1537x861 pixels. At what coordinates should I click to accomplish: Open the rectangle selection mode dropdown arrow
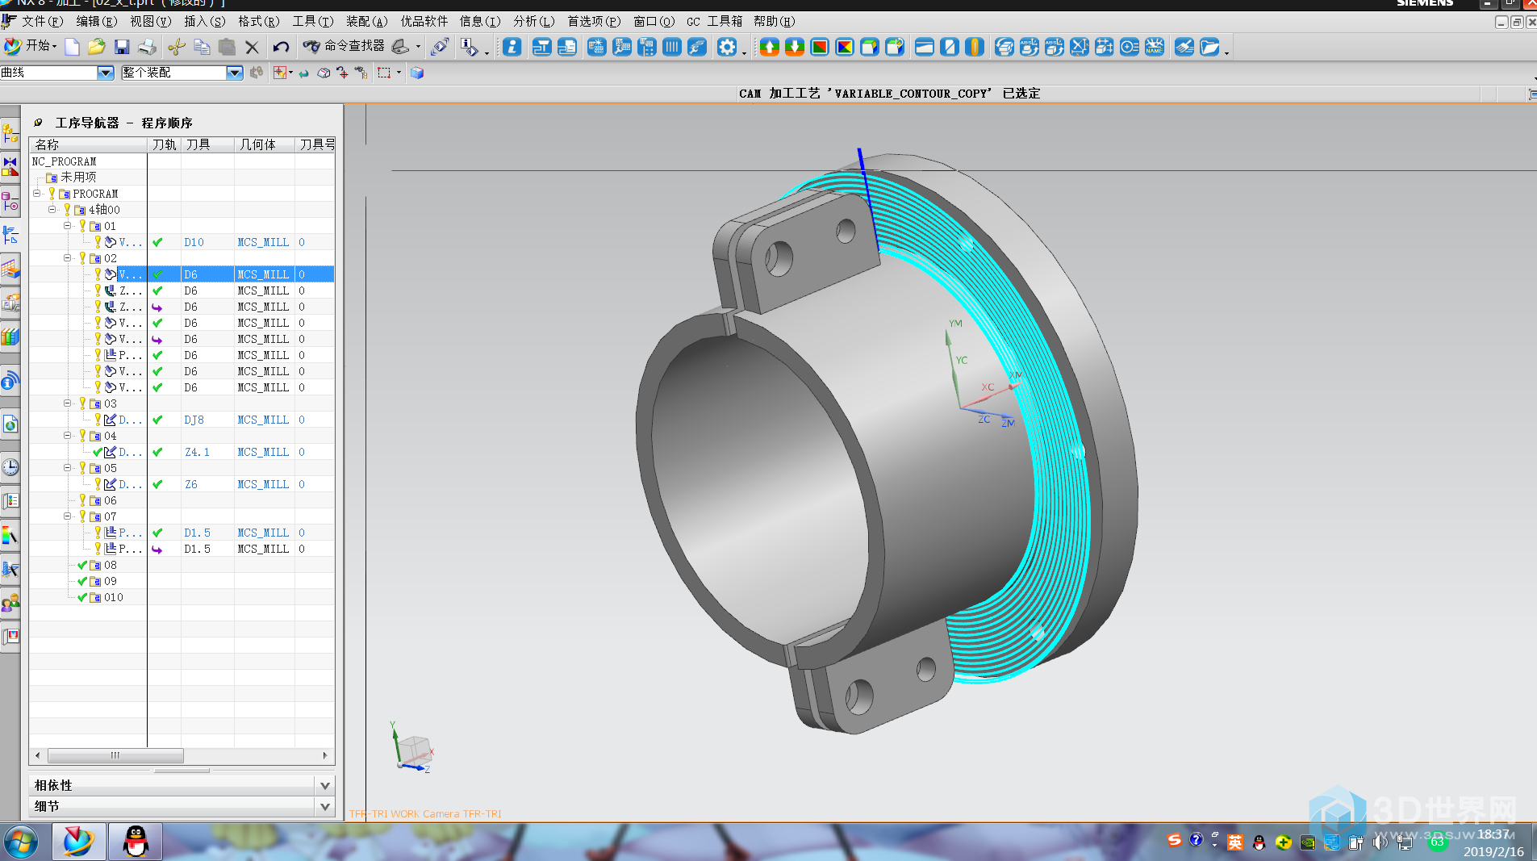tap(399, 73)
